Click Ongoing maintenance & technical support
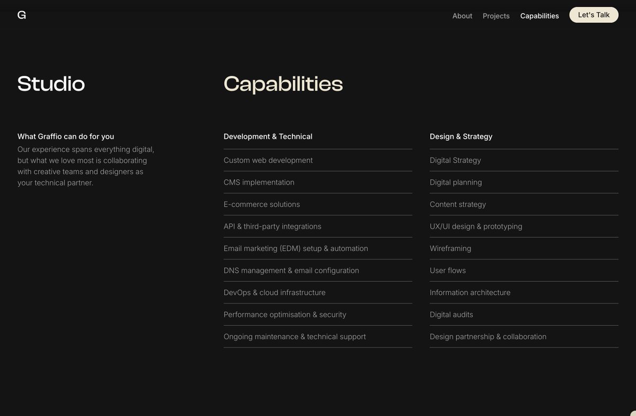Screen dimensions: 636x416 tap(295, 336)
